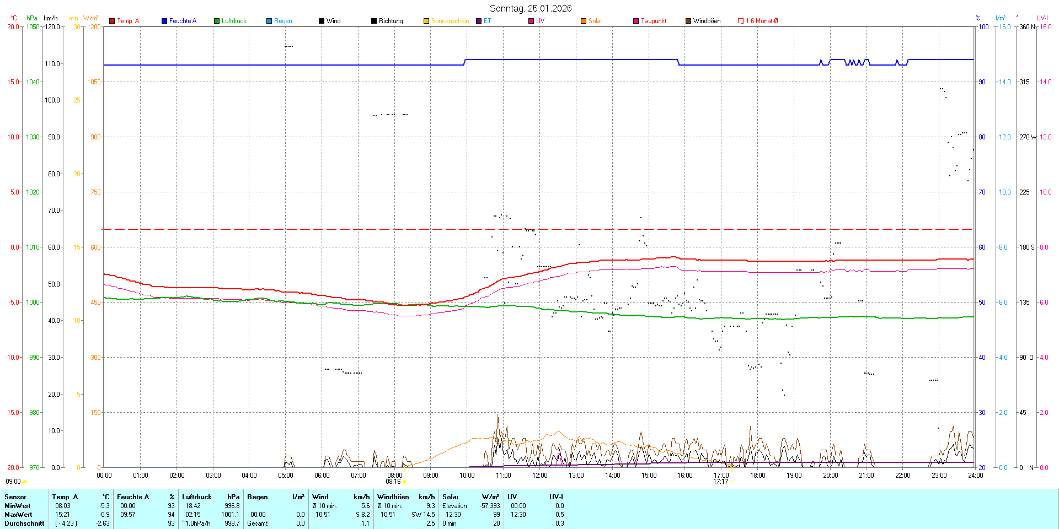Click the light-blue Regen legend square
Screen dimensions: 1059x529
tap(269, 21)
